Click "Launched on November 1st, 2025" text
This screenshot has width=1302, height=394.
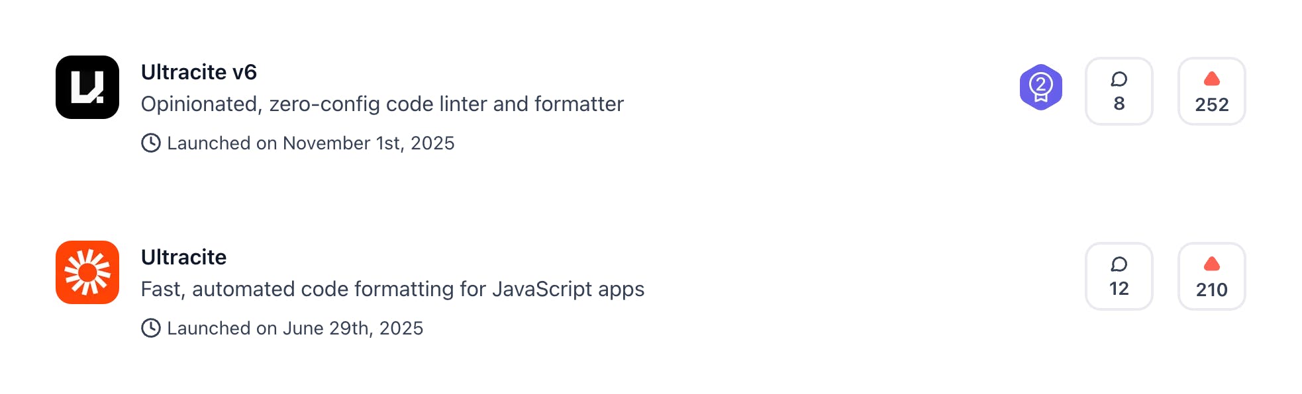pos(311,143)
